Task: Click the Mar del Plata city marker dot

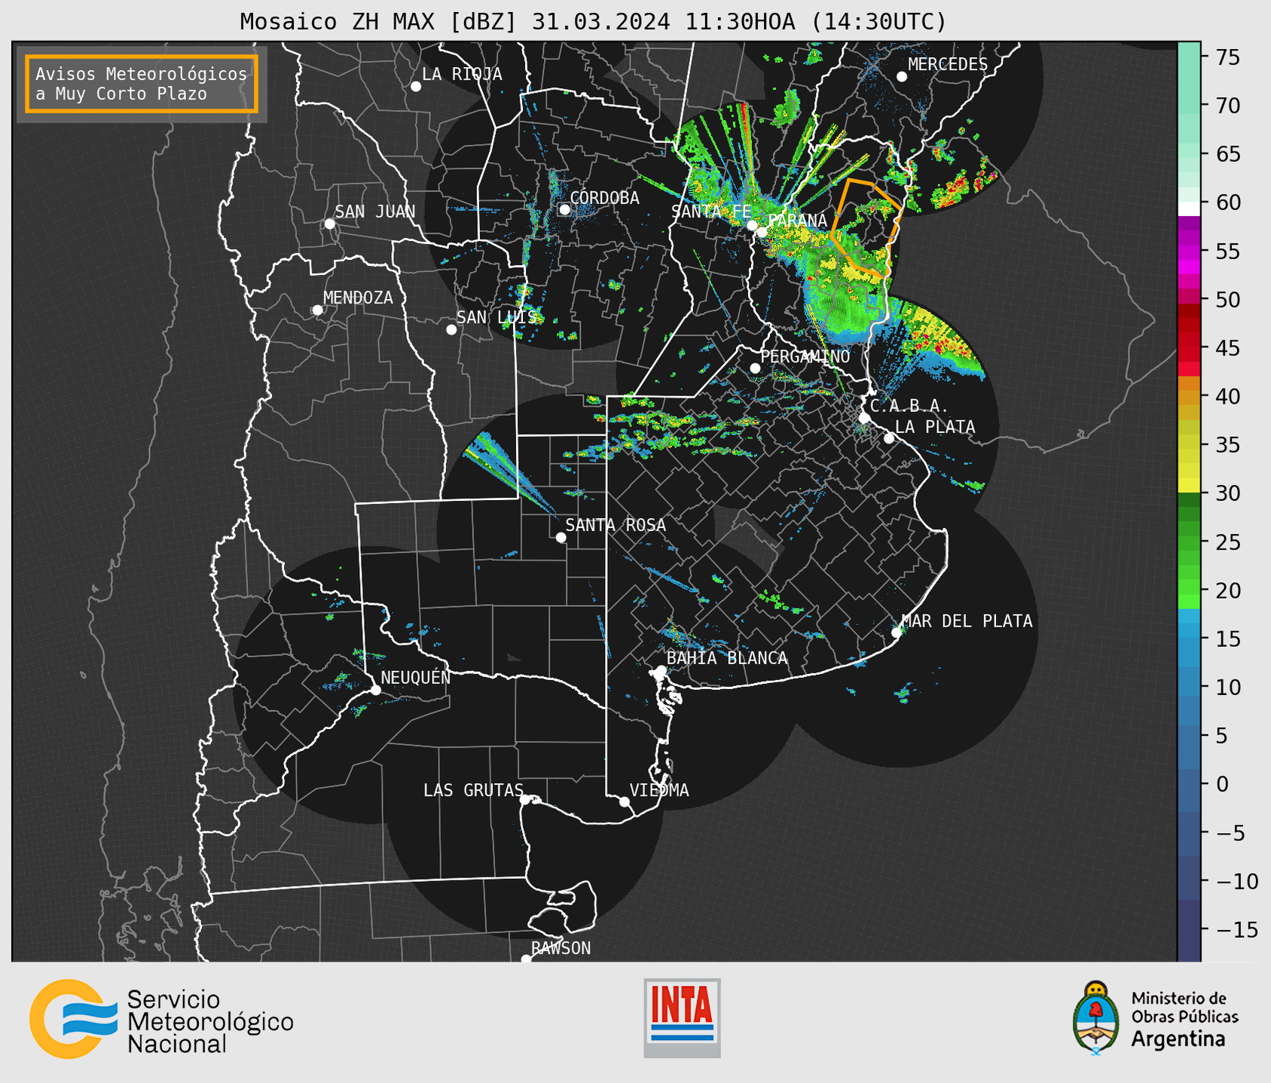Action: pyautogui.click(x=897, y=633)
